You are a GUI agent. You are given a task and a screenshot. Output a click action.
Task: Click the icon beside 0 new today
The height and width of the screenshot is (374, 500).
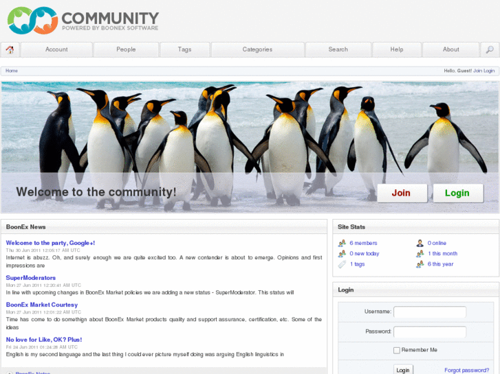342,254
